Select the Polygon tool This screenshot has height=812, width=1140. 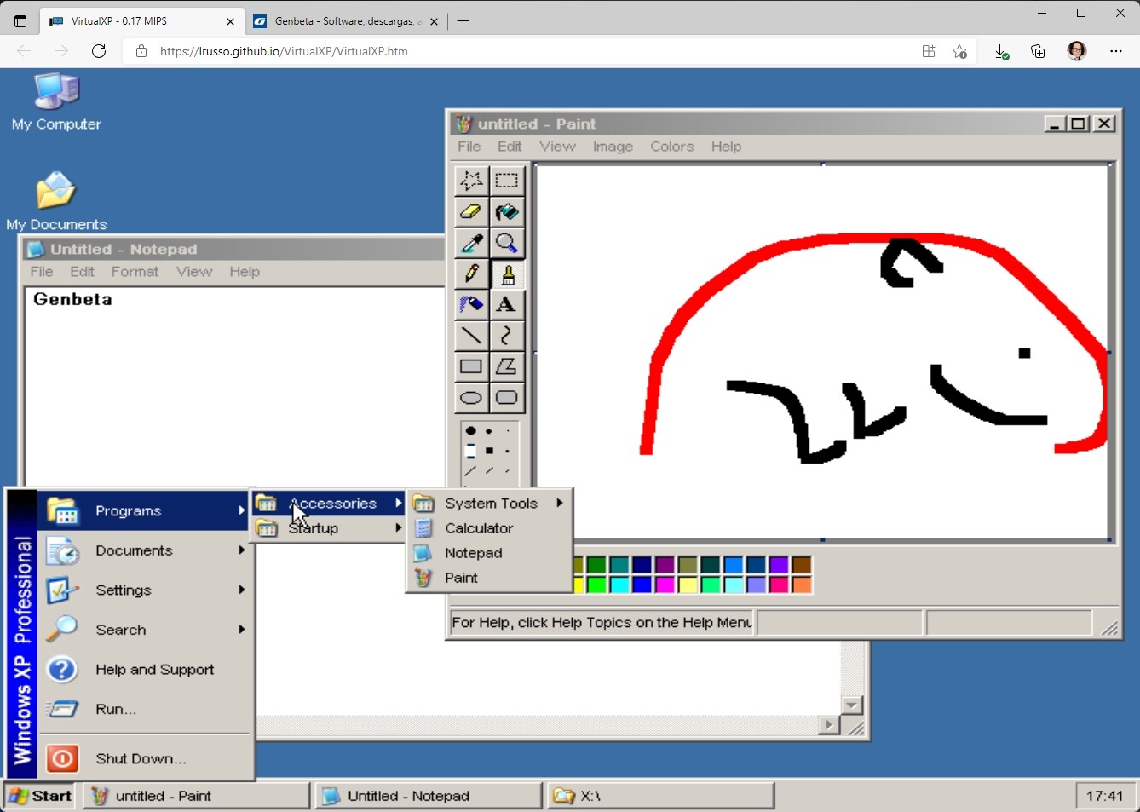click(508, 366)
